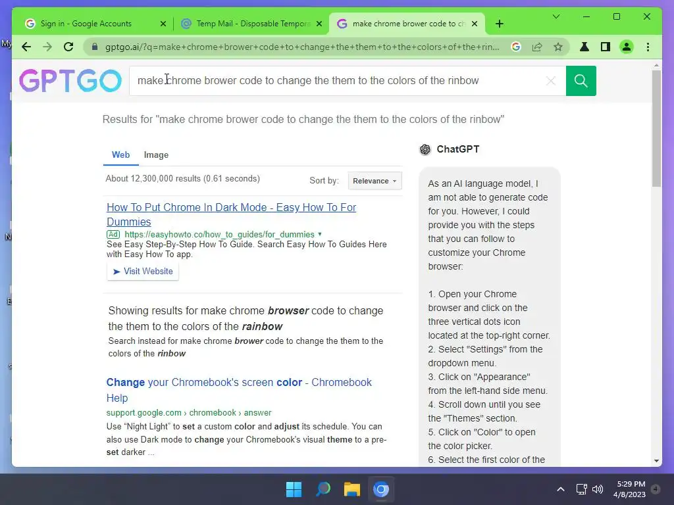674x505 pixels.
Task: Search instead for original 'brower' query
Action: click(246, 347)
